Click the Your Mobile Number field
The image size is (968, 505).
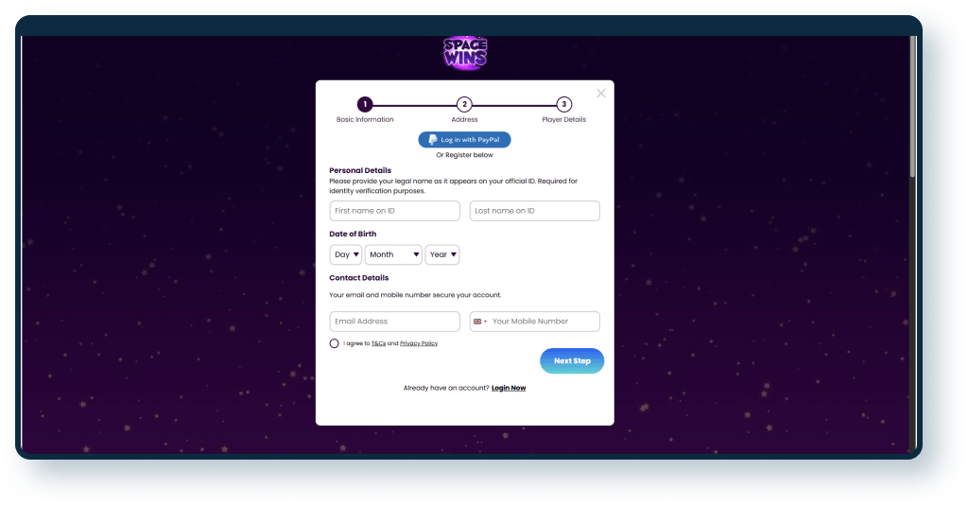pyautogui.click(x=544, y=322)
